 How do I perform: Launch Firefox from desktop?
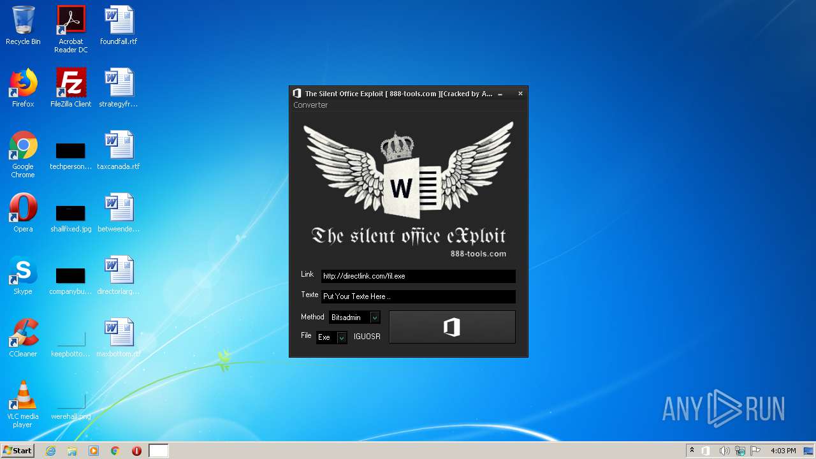(x=23, y=88)
